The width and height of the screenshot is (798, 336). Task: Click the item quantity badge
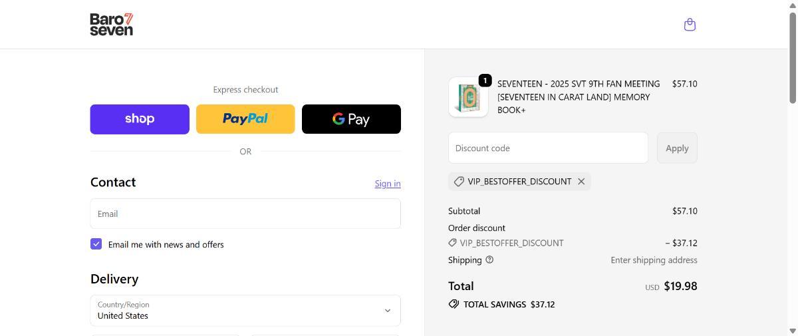[x=485, y=81]
